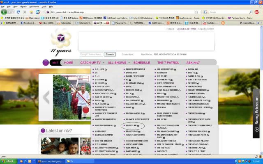Open the ASTRO BOY show link

(x=101, y=132)
